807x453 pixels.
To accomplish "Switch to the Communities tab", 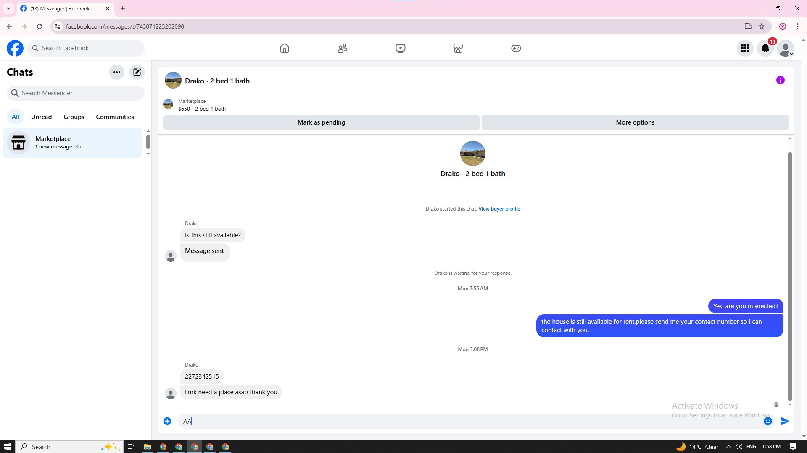I will 115,117.
